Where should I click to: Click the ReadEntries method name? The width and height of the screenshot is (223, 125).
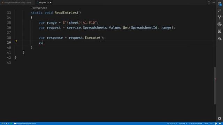tap(66, 13)
